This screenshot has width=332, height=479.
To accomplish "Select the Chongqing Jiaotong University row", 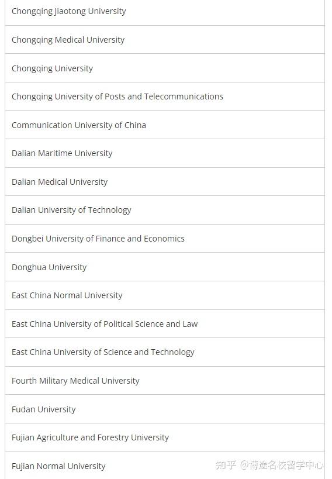I will pos(165,11).
